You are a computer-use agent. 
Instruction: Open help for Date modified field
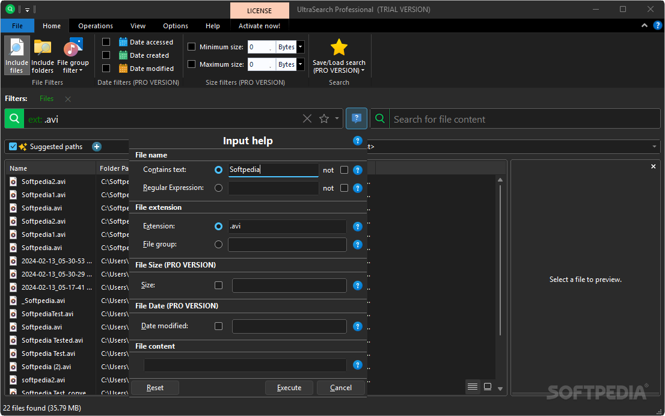358,326
